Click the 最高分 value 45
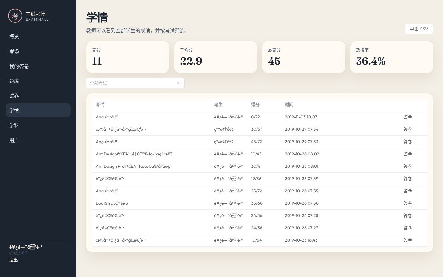The image size is (443, 277). coord(274,61)
